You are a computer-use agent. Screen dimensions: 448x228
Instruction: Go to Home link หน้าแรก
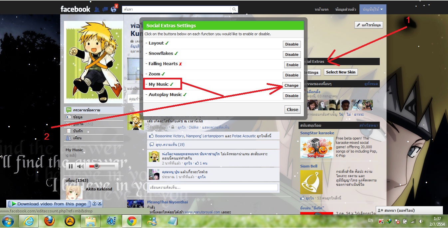322,9
